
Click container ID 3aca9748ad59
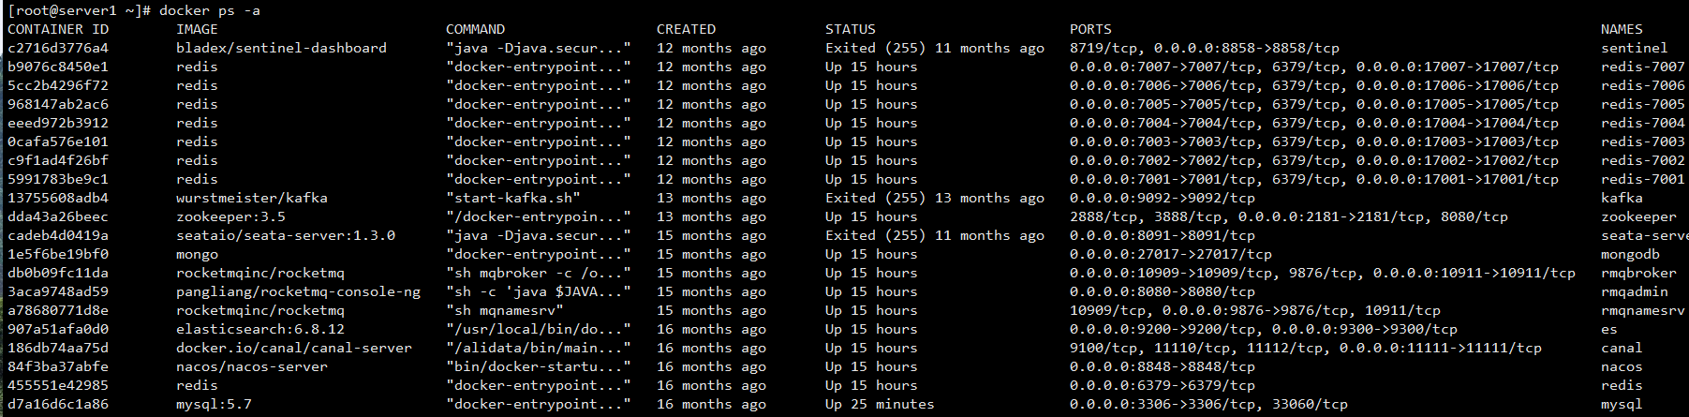click(58, 291)
